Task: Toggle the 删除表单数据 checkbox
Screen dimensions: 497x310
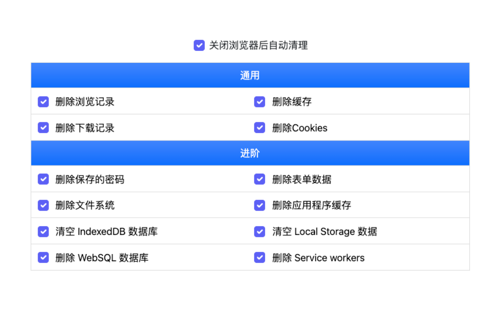Action: pos(259,179)
